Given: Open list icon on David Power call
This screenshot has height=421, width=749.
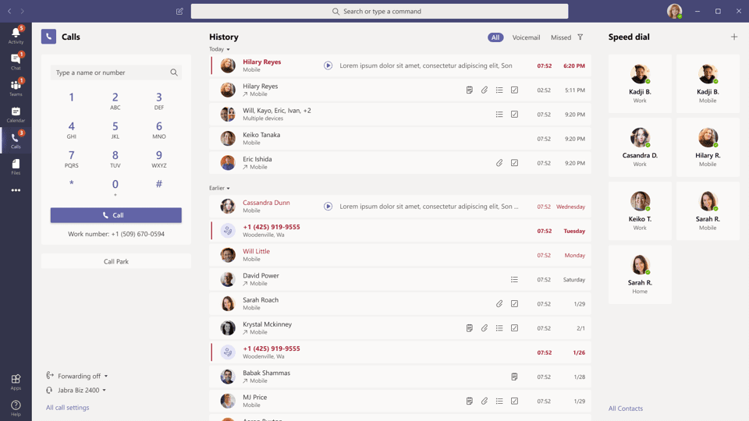Looking at the screenshot, I should (514, 279).
